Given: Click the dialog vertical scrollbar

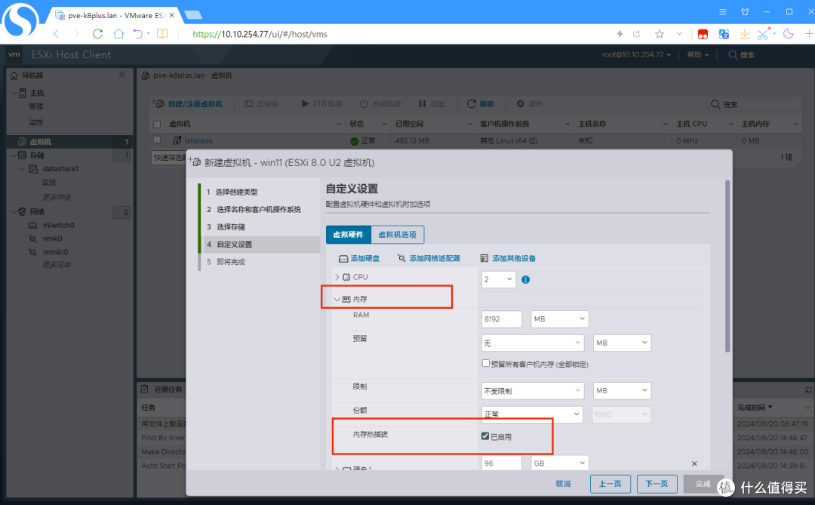Looking at the screenshot, I should pyautogui.click(x=727, y=266).
